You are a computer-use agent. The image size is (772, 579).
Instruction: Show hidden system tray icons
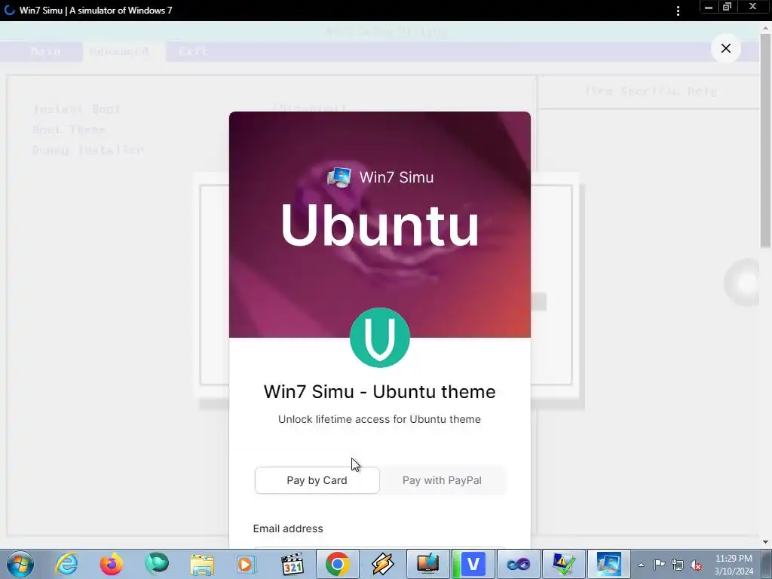(x=641, y=565)
